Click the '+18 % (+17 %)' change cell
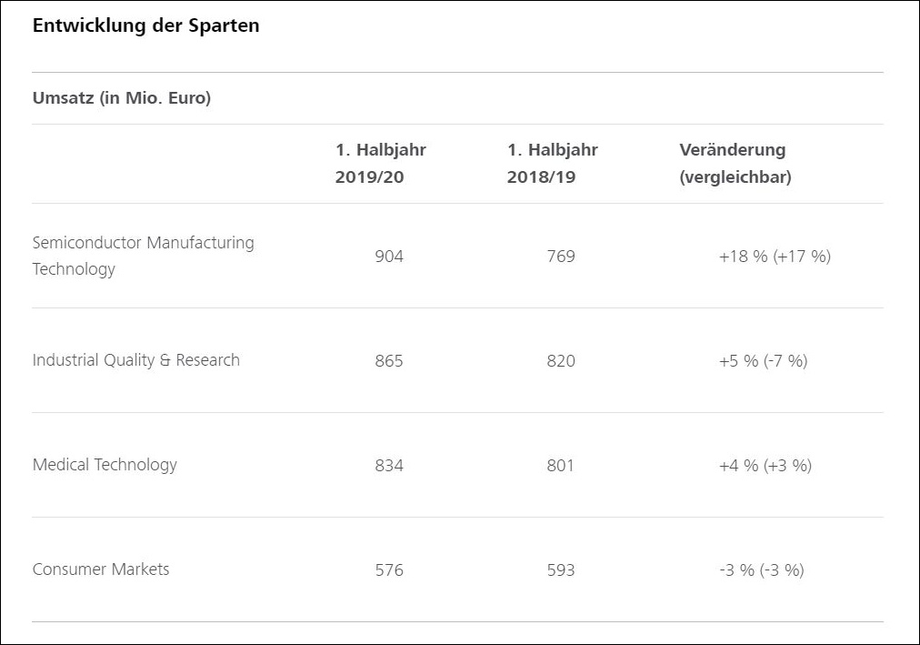 coord(775,257)
